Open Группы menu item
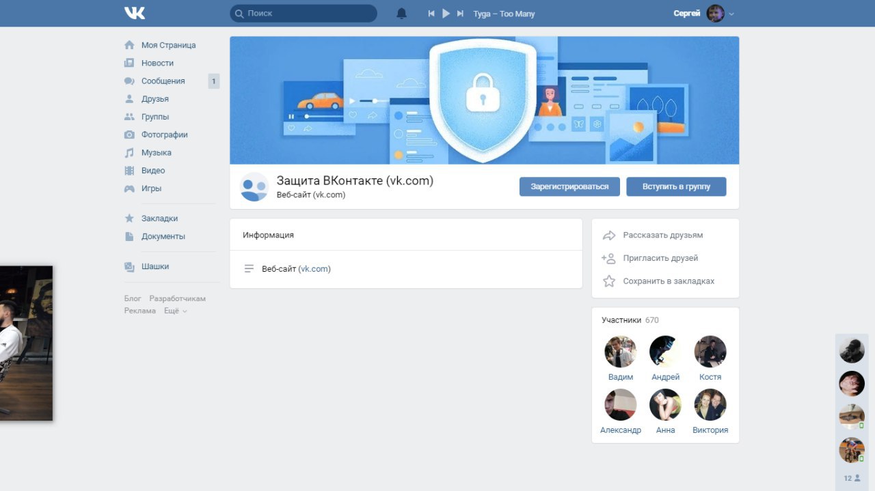This screenshot has height=491, width=875. click(x=155, y=117)
